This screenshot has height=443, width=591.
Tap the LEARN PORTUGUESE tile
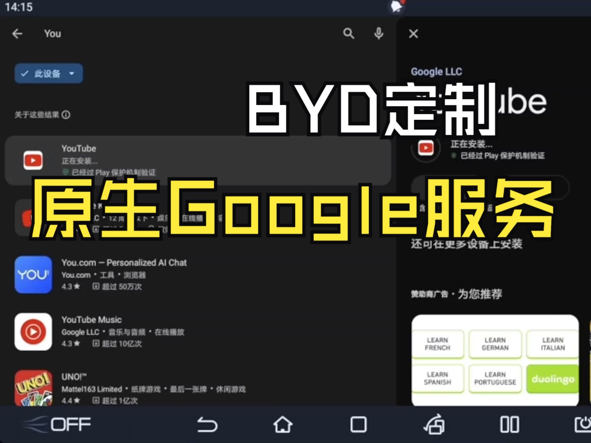click(x=495, y=379)
